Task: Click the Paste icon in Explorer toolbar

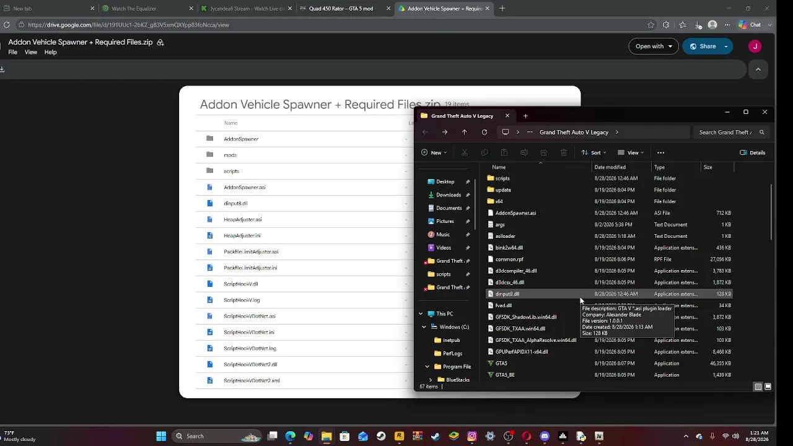Action: click(504, 152)
